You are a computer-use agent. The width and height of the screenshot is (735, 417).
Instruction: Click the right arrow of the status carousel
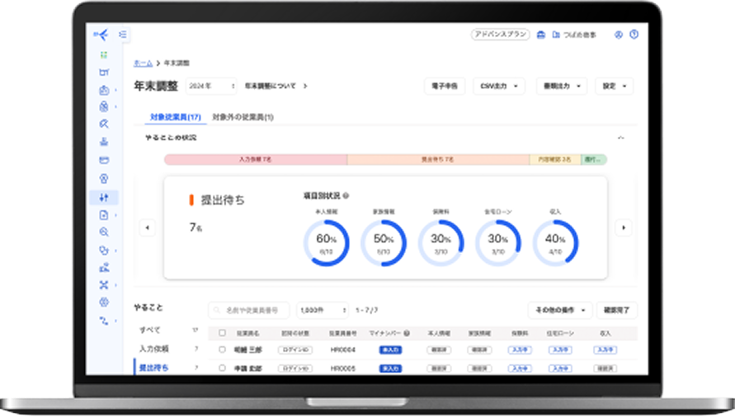coord(624,227)
